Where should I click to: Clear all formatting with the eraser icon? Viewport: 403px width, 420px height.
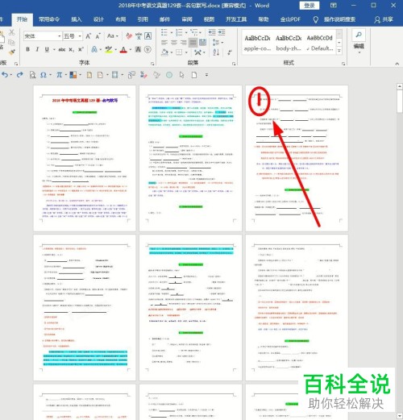(x=129, y=36)
